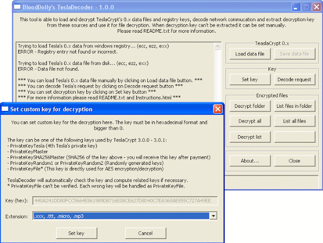
Task: Click the Load data file button
Action: point(250,54)
